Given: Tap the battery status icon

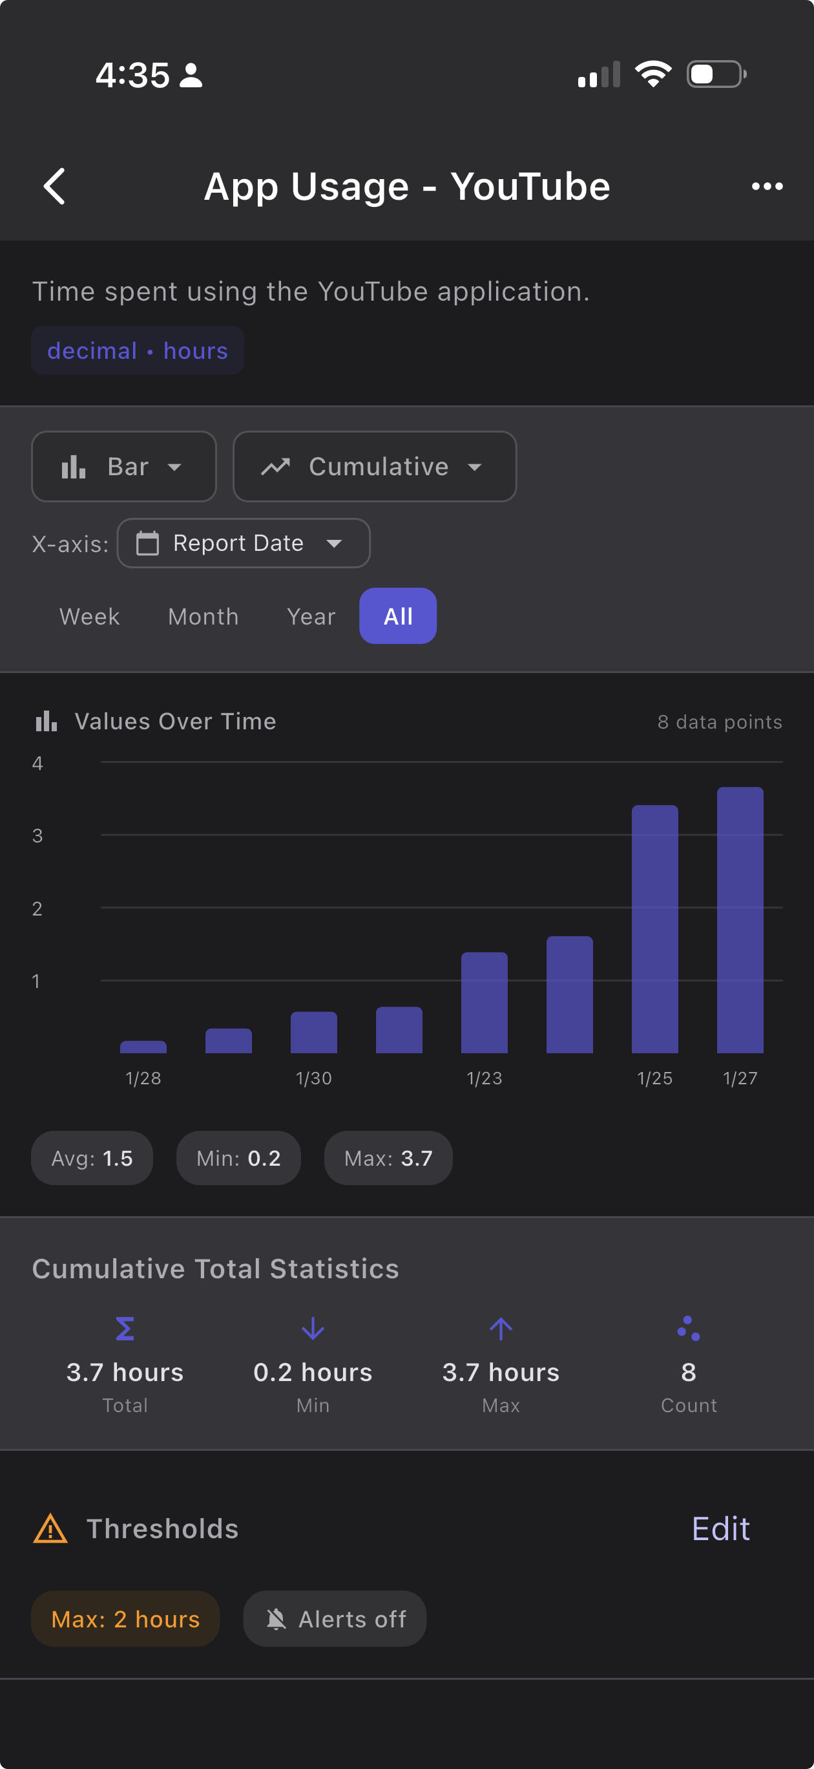Looking at the screenshot, I should 716,74.
